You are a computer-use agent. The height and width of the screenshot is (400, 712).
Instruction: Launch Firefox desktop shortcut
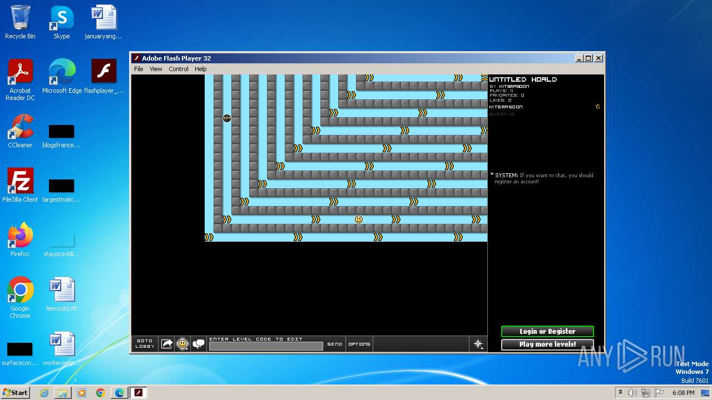click(20, 240)
